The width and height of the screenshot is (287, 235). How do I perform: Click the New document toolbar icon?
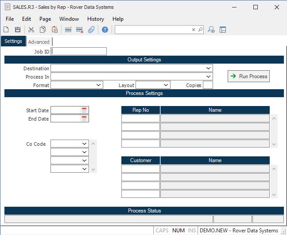pyautogui.click(x=6, y=30)
